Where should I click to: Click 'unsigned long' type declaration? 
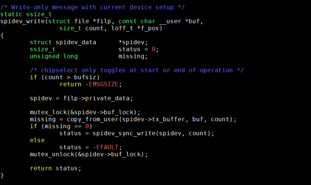click(54, 56)
